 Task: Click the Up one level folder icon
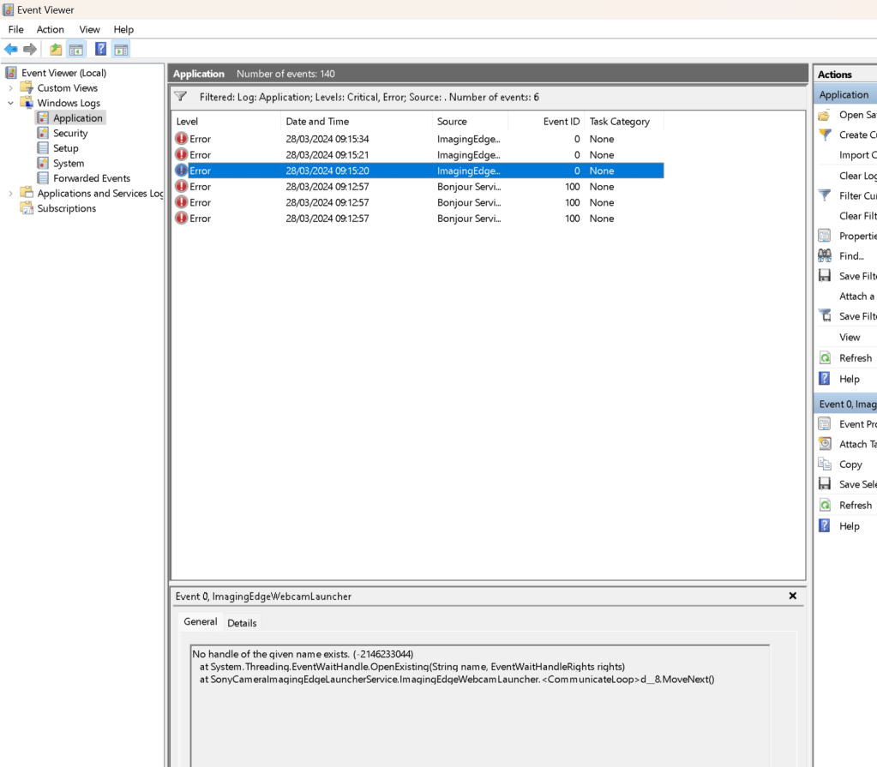56,49
